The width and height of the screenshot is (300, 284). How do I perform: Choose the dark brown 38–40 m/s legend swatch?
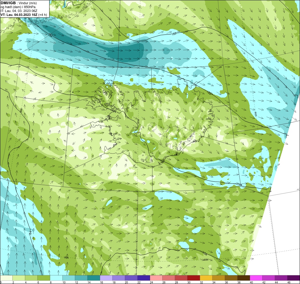coord(244,278)
